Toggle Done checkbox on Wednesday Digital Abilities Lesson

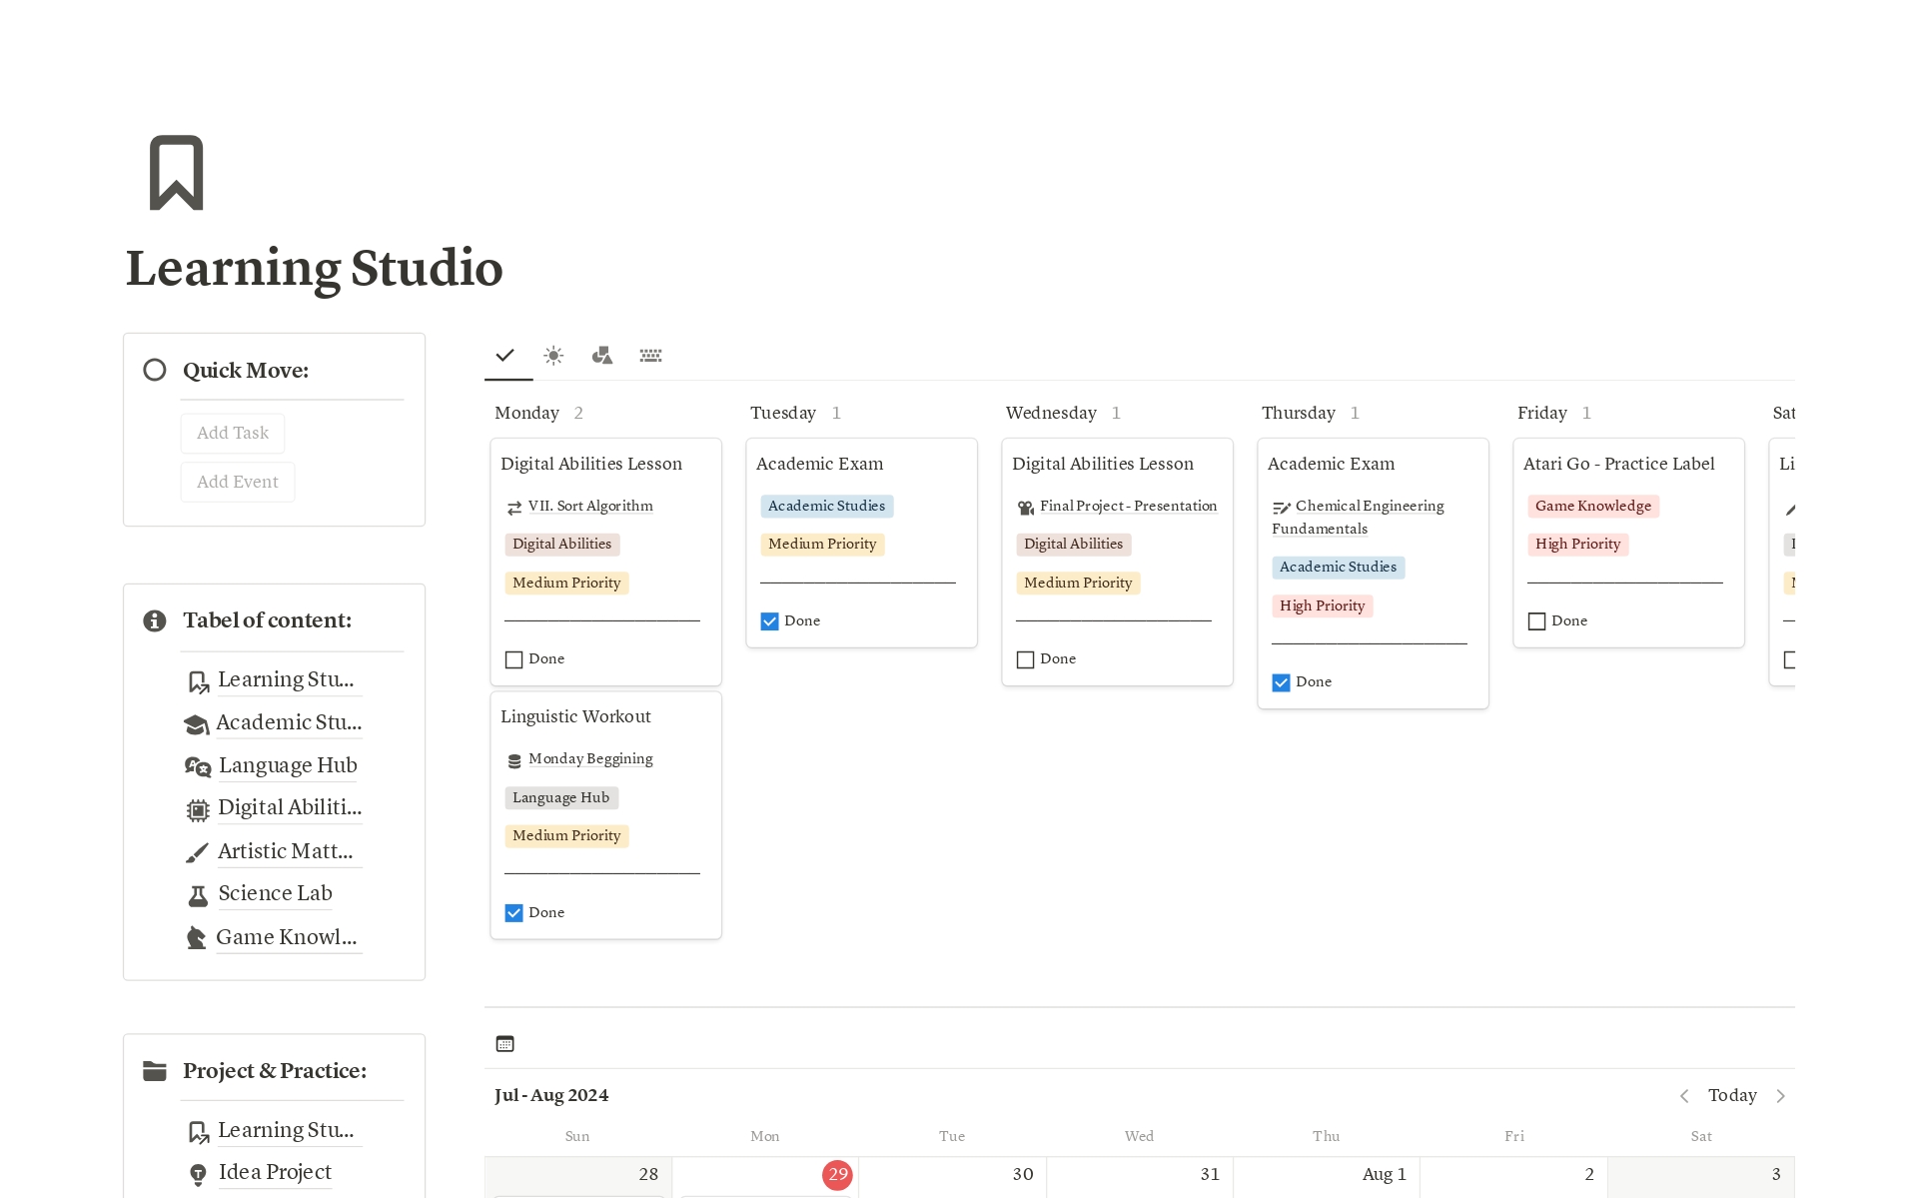click(x=1025, y=658)
